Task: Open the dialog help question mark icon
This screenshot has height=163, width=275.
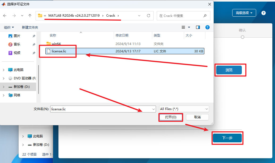Action: 208,27
